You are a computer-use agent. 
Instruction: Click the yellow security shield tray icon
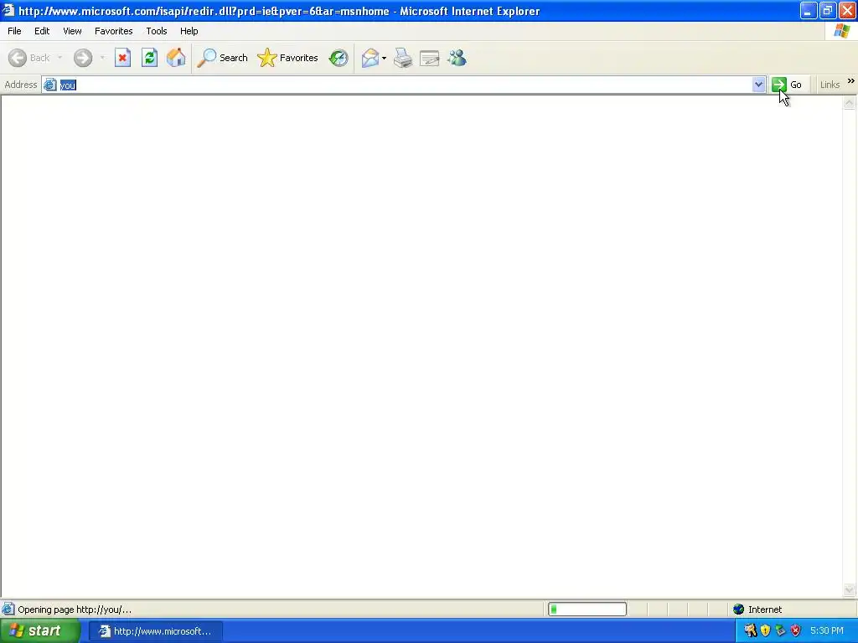click(x=766, y=631)
